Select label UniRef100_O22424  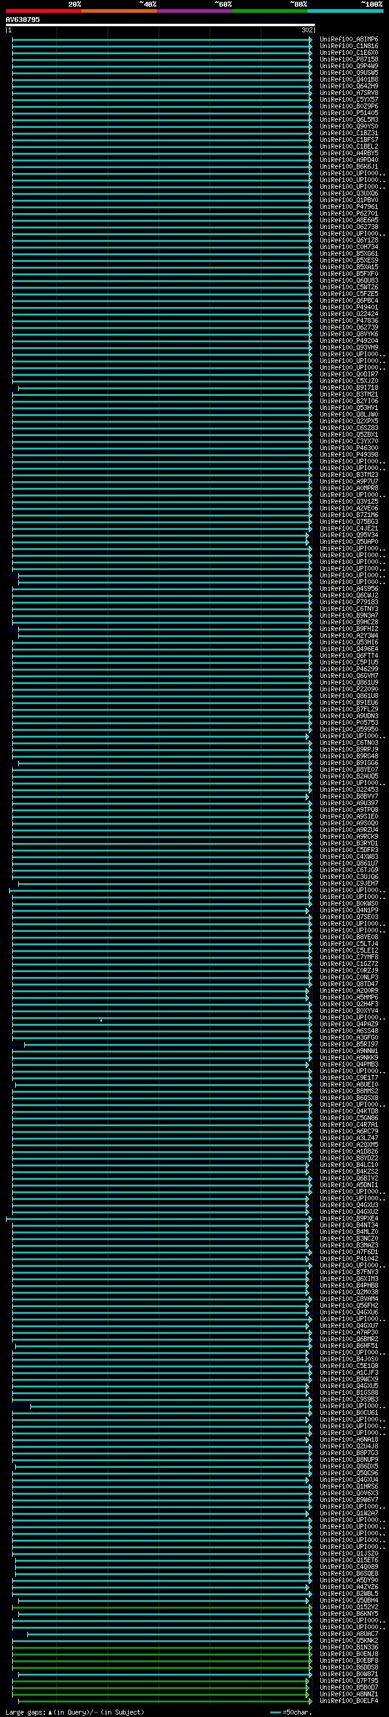pos(349,314)
